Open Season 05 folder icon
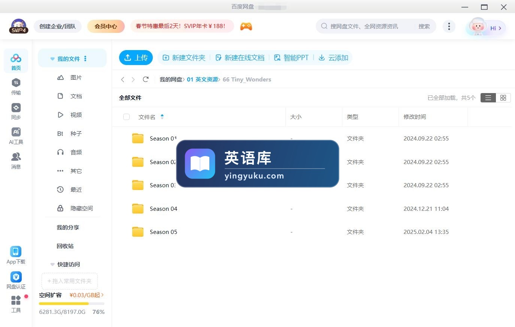This screenshot has width=515, height=327. (x=138, y=232)
